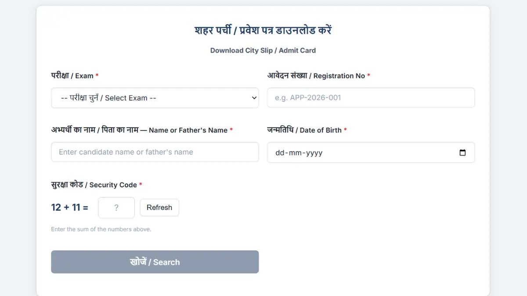Click the chevron on the Select Exam box
527x296 pixels.
[x=254, y=98]
